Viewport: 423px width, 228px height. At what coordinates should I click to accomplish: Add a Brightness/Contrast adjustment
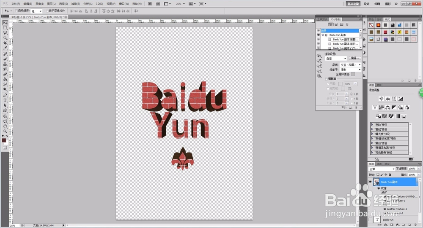point(381,99)
